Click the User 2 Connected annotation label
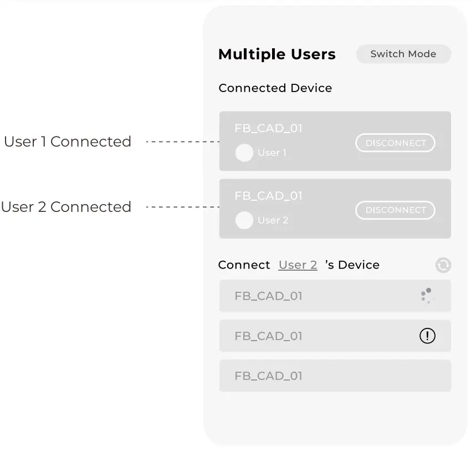 point(66,207)
